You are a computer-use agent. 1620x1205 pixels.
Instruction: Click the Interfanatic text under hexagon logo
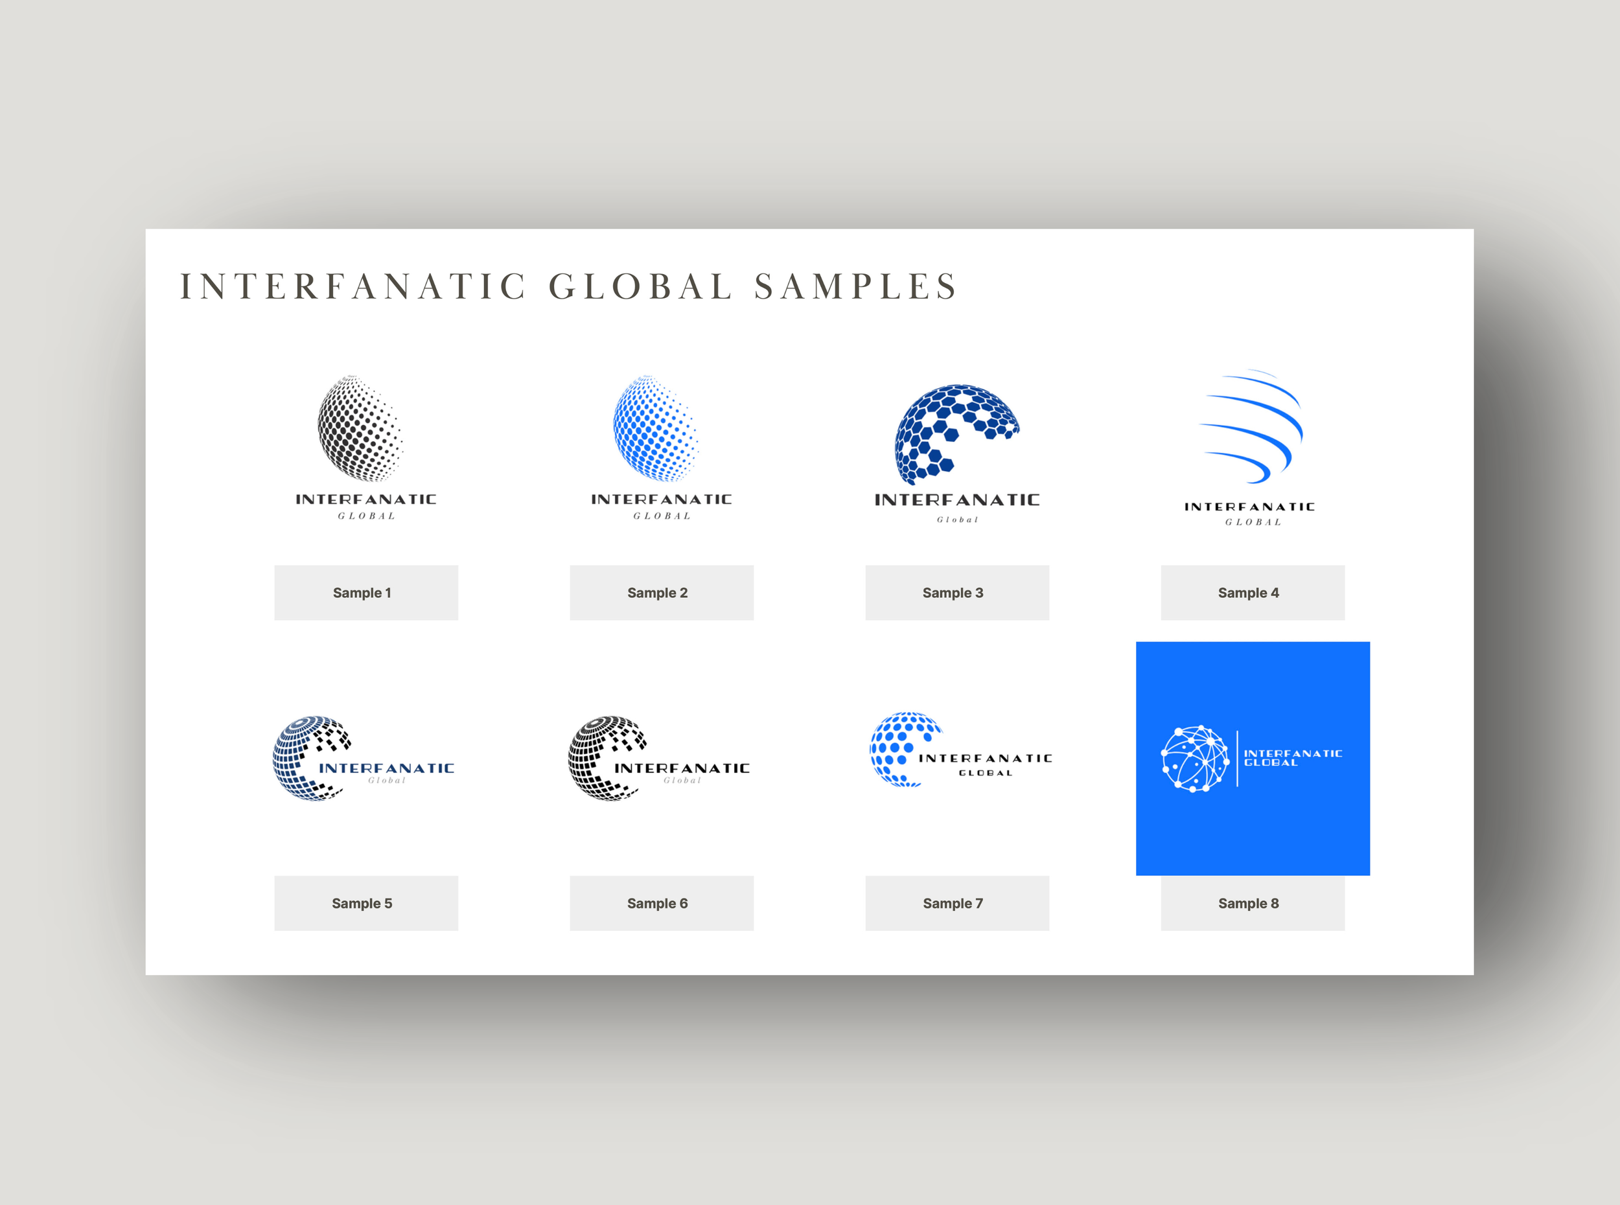pyautogui.click(x=956, y=499)
